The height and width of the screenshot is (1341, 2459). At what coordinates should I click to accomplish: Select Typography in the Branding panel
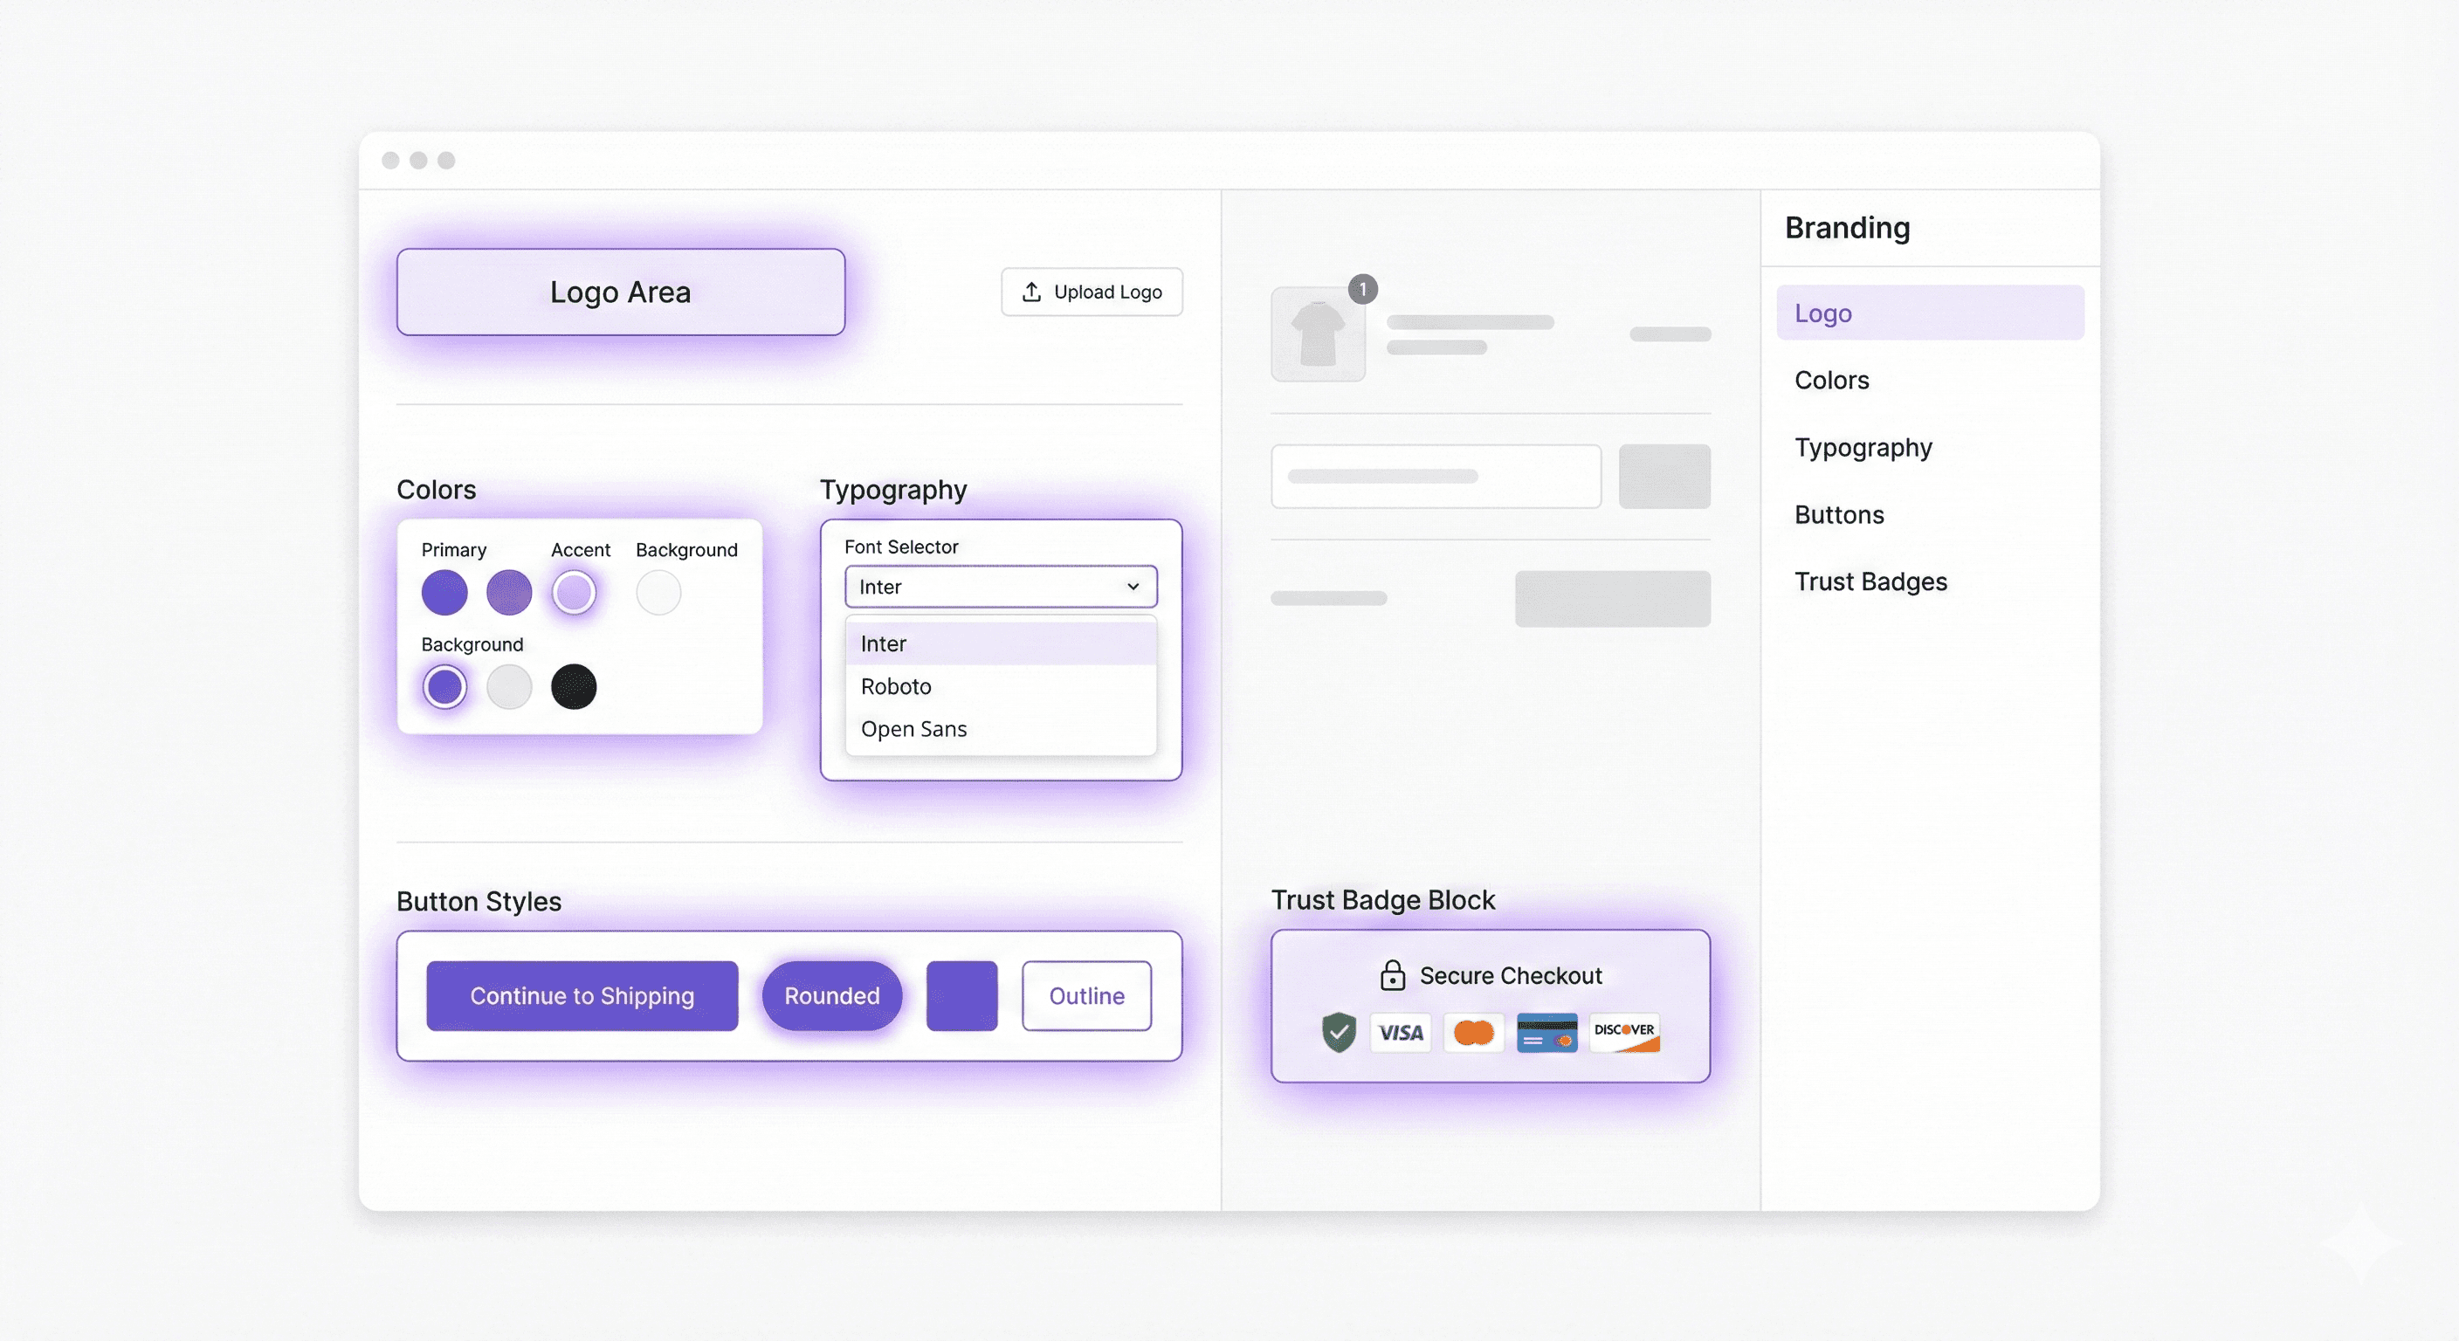tap(1863, 447)
